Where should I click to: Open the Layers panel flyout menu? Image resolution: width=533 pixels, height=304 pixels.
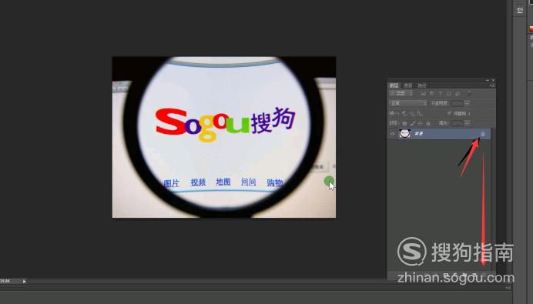point(492,85)
